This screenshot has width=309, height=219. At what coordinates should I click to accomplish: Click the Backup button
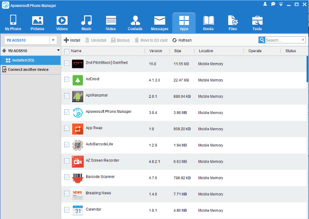[x=120, y=40]
